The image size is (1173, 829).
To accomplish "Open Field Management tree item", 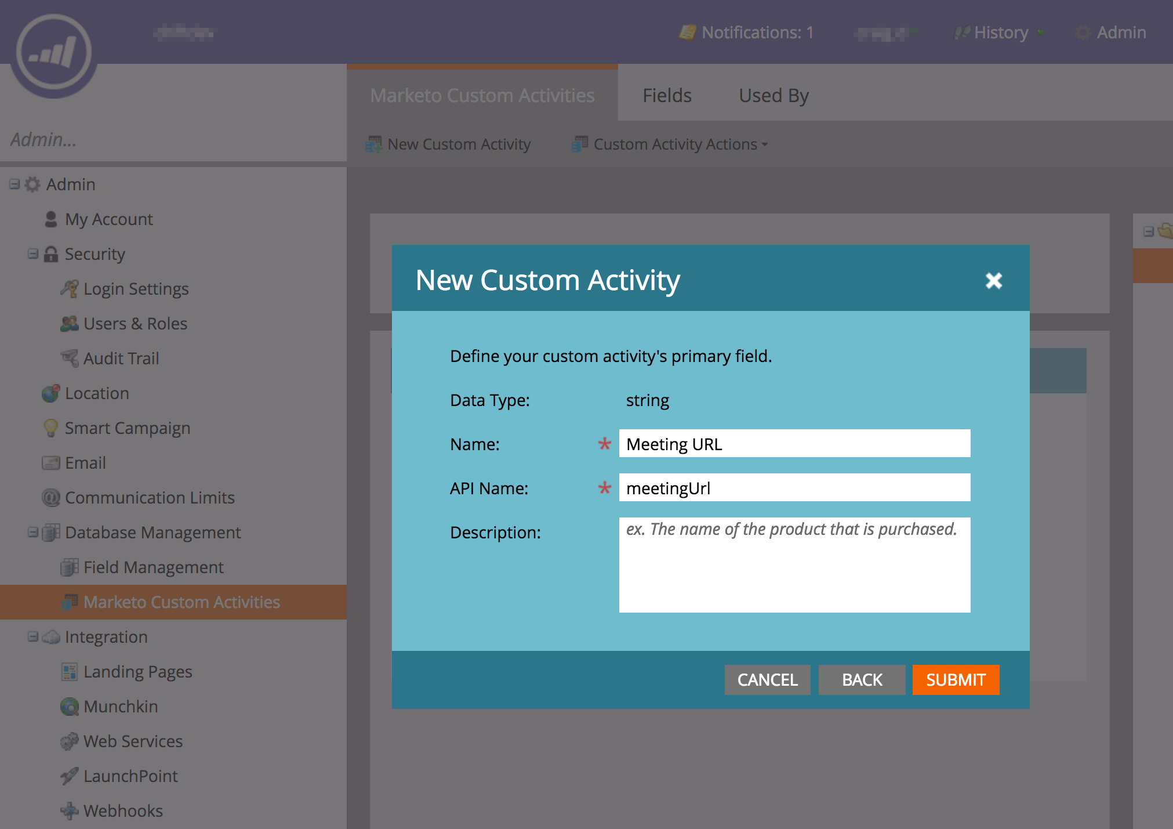I will pos(154,567).
